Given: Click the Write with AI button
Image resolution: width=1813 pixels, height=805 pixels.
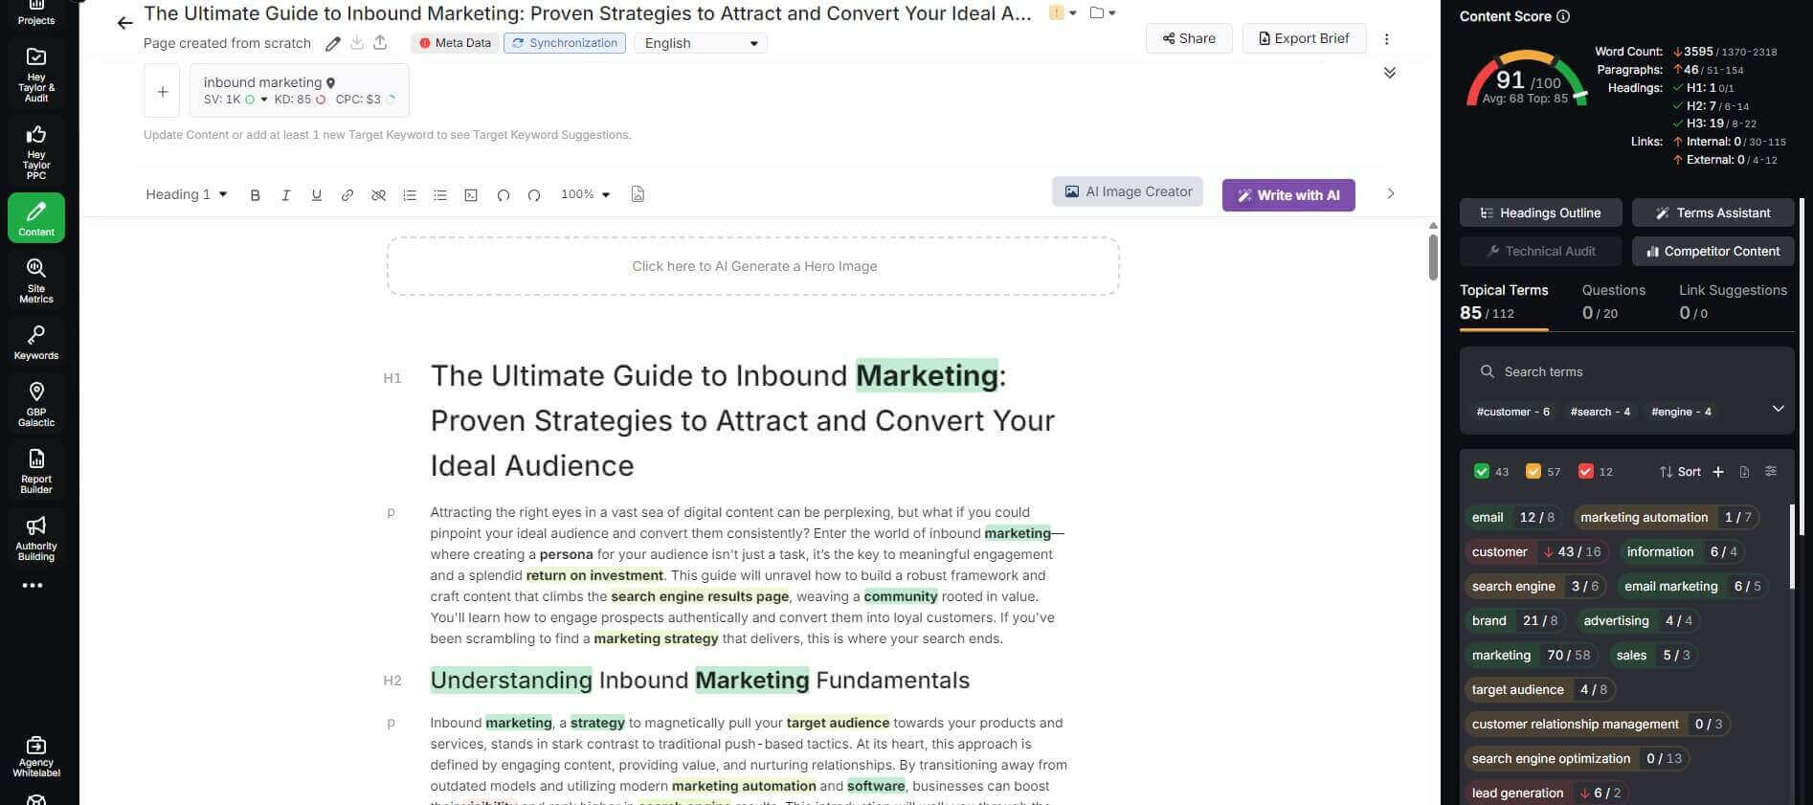Looking at the screenshot, I should (x=1287, y=195).
